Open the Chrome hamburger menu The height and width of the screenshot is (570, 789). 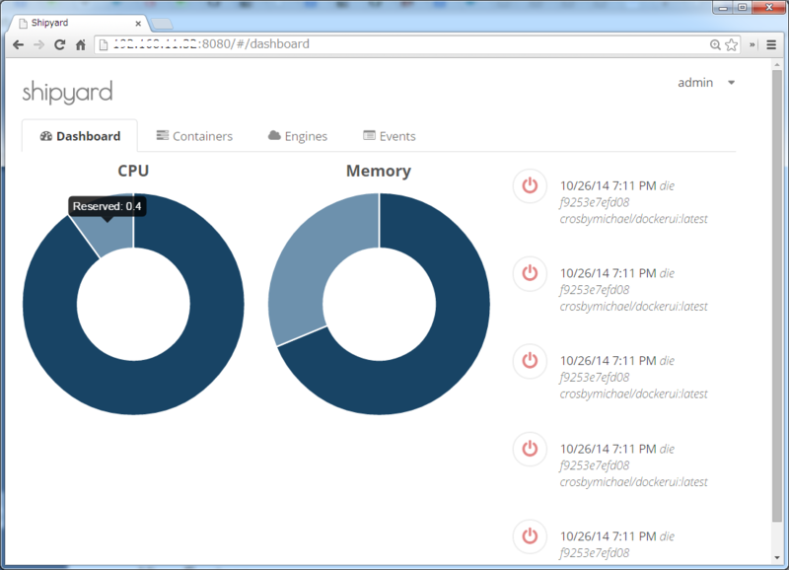pyautogui.click(x=771, y=44)
